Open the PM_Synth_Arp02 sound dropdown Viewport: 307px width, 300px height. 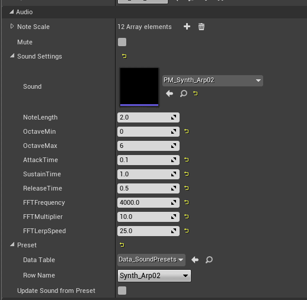(x=213, y=80)
